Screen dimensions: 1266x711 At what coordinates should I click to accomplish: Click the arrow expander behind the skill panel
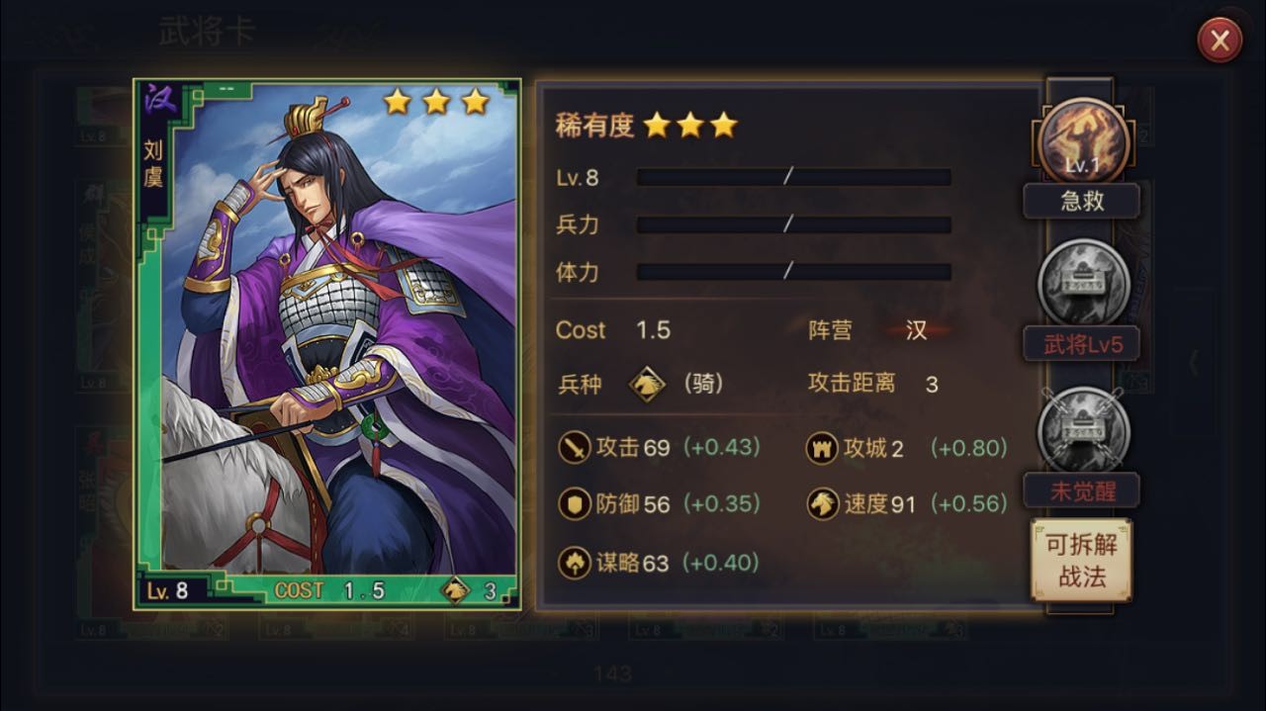[1193, 362]
